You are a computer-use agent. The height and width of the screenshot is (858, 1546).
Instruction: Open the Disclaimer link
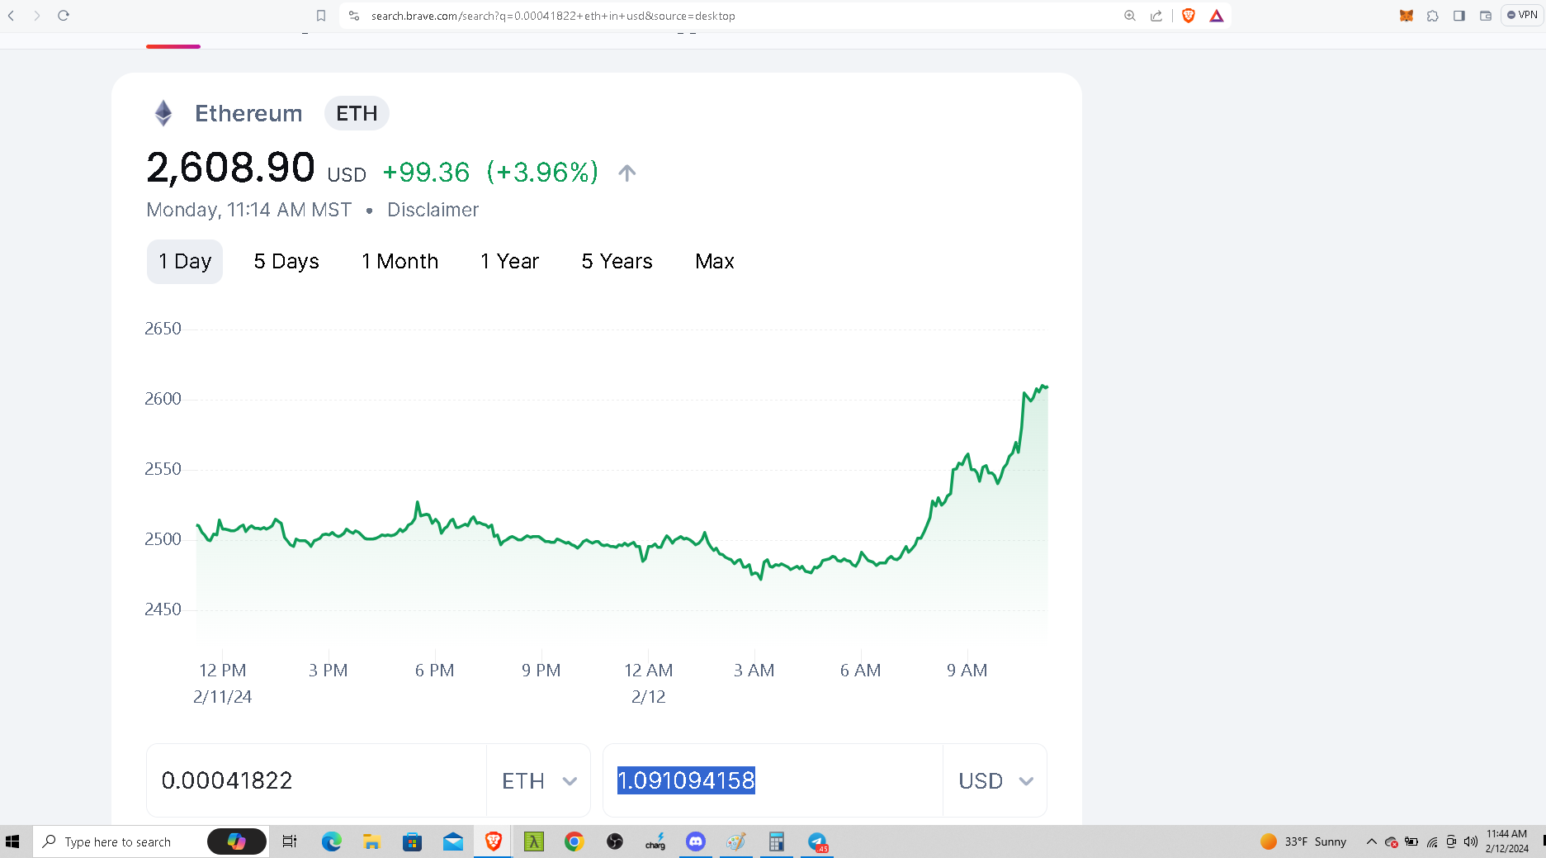click(x=433, y=210)
